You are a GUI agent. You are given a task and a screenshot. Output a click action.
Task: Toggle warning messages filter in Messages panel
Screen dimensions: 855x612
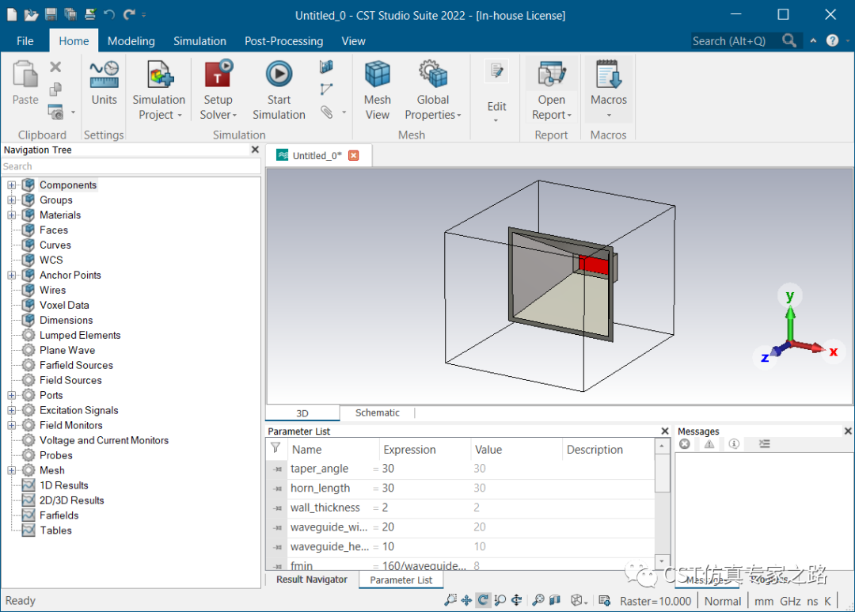(x=709, y=444)
